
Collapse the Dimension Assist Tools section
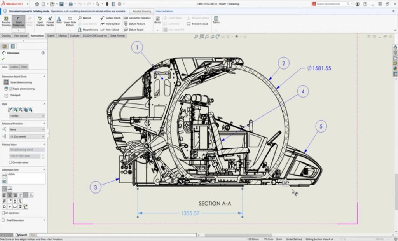click(44, 77)
